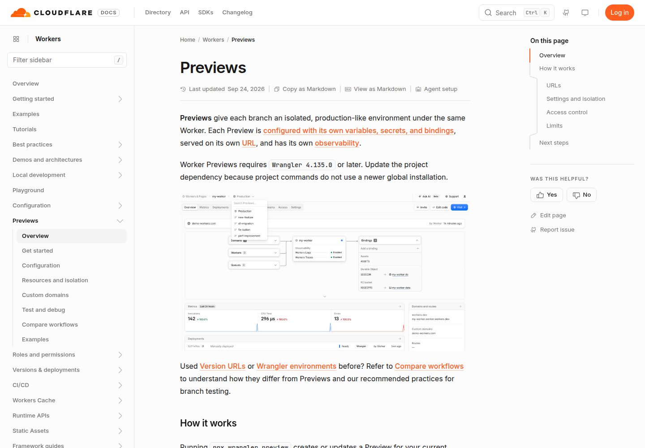Click the clock icon beside Last updated
Viewport: 645px width, 448px height.
coord(183,89)
